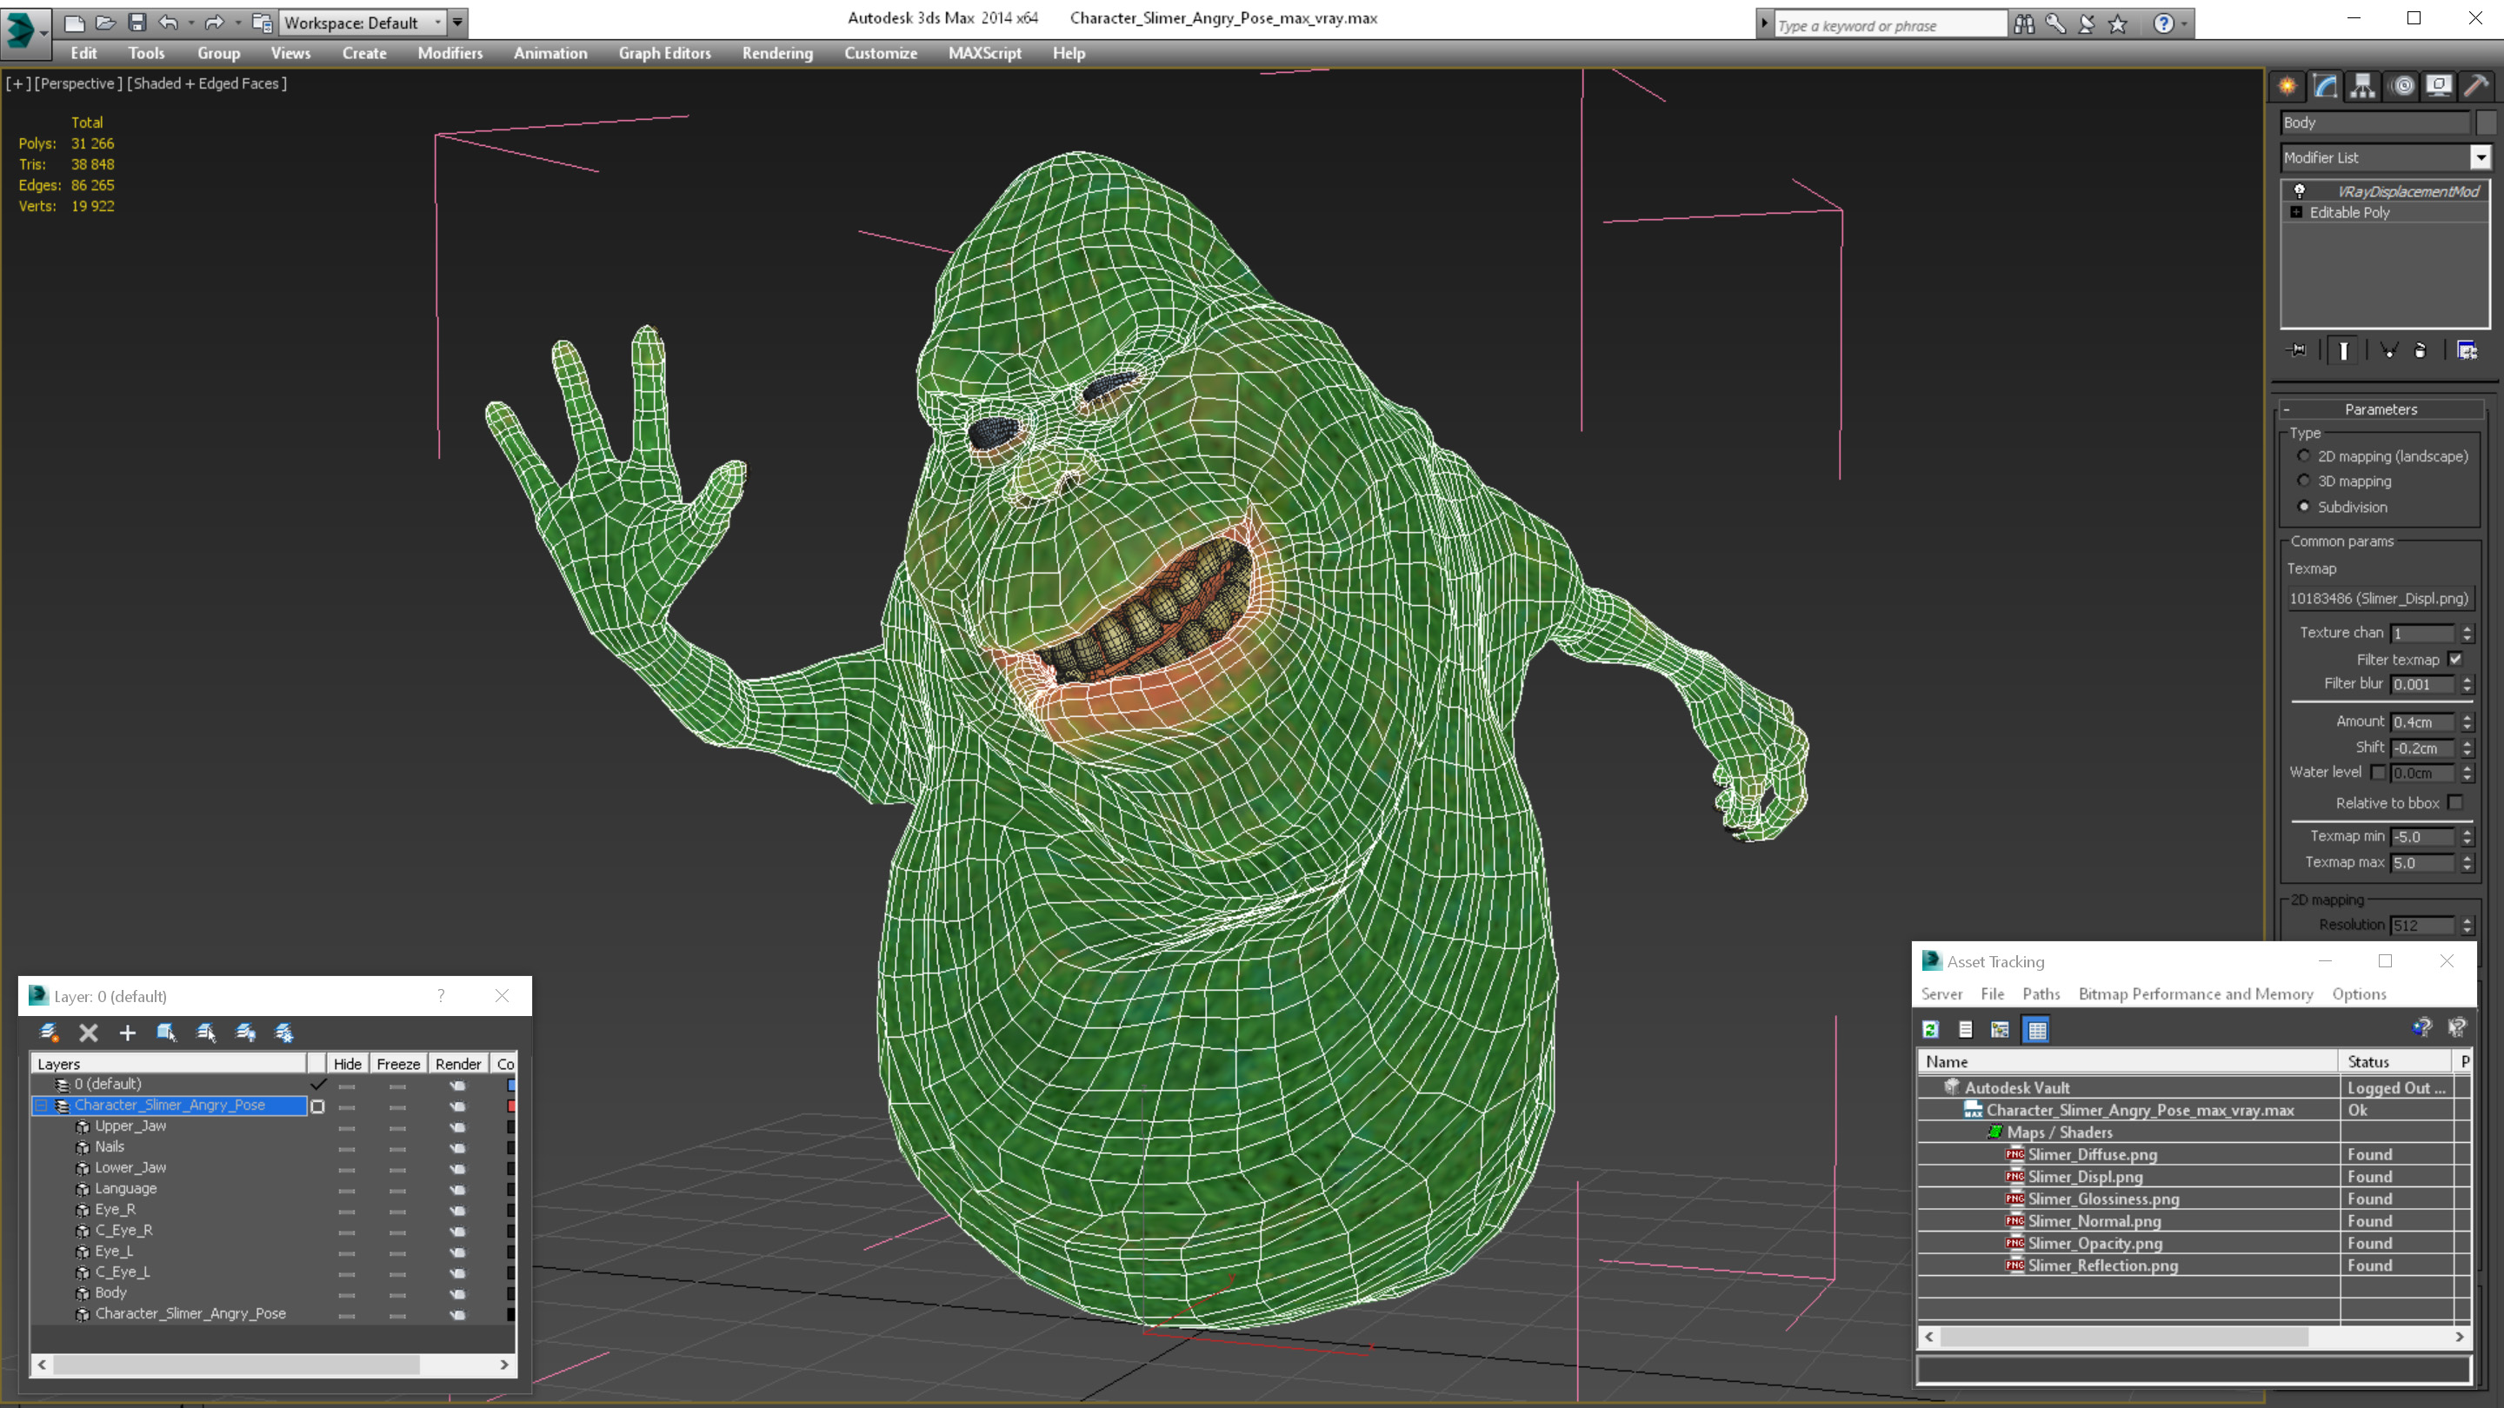Select the Subdivision type radio button
The width and height of the screenshot is (2504, 1408).
[x=2304, y=506]
